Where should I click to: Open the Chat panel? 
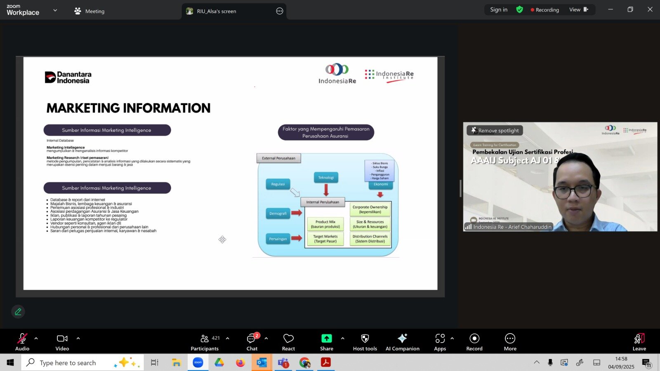tap(252, 342)
